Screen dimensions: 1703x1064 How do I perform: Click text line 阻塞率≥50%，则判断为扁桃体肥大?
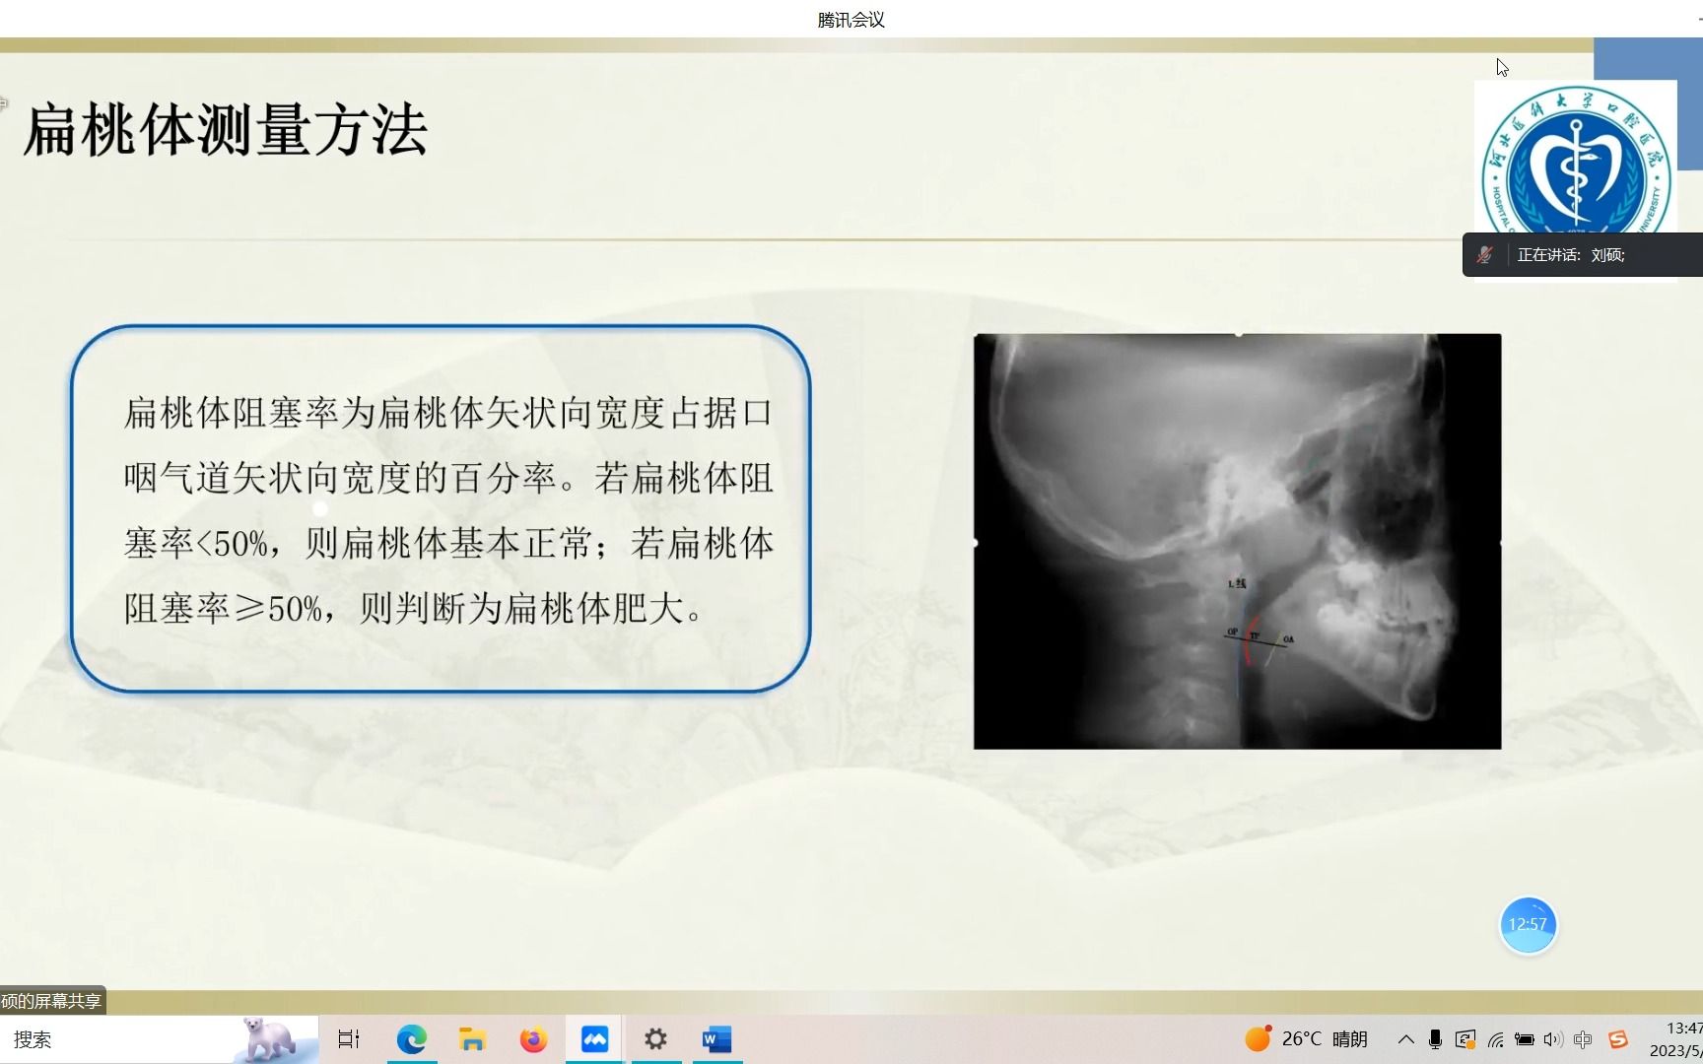[405, 609]
